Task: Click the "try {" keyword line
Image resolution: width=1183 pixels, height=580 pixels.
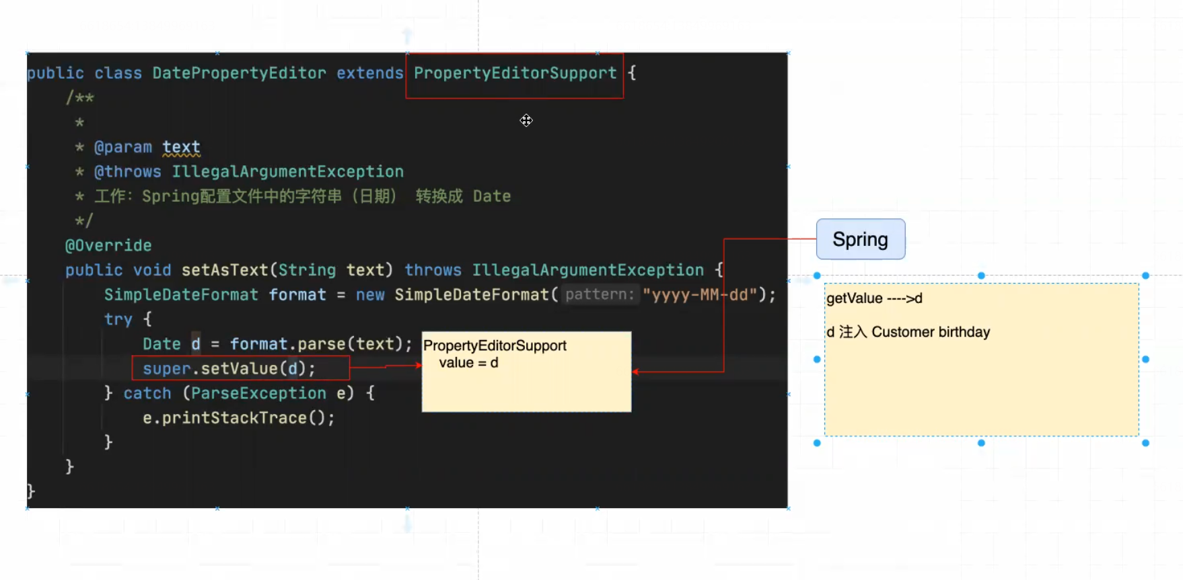Action: pyautogui.click(x=128, y=319)
